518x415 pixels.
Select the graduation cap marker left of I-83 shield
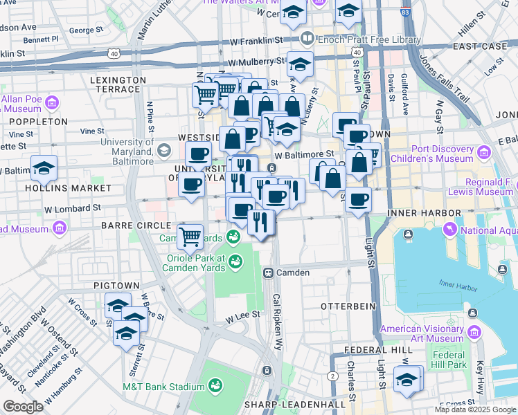click(x=348, y=12)
